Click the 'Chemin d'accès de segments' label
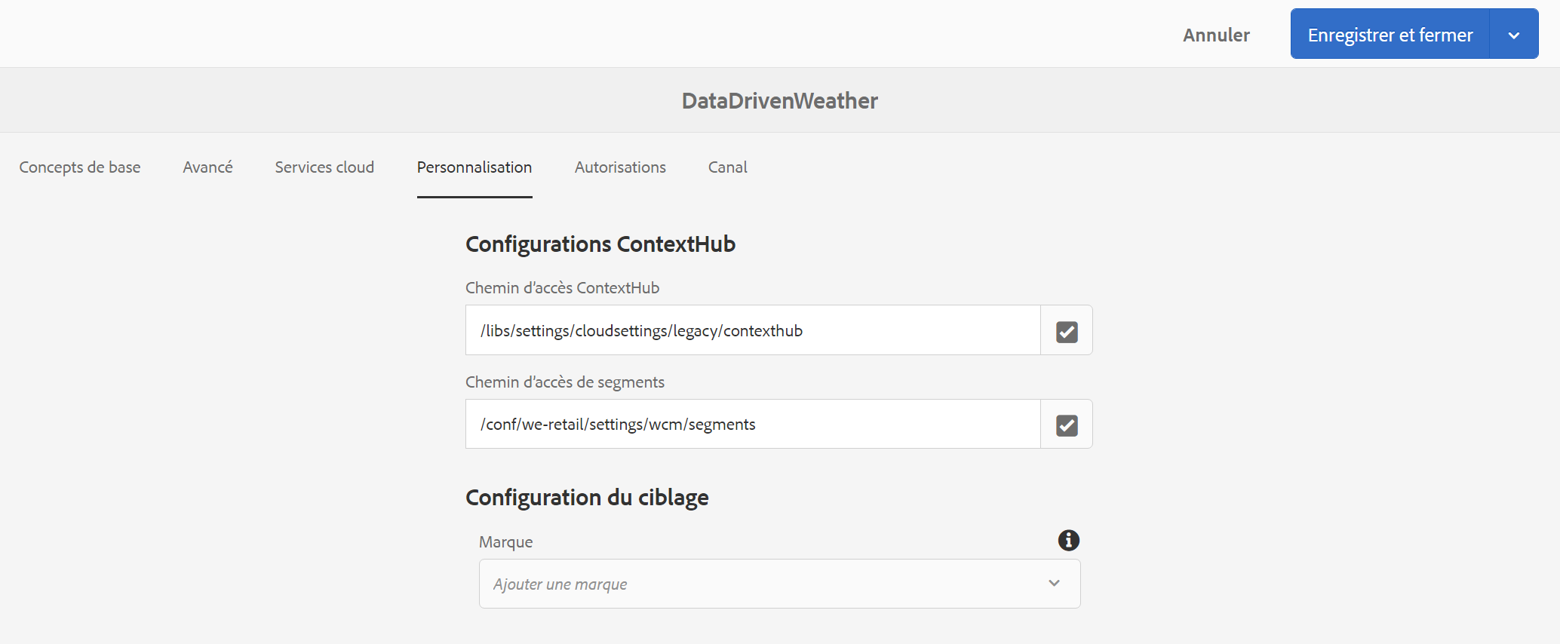The width and height of the screenshot is (1560, 644). click(x=564, y=382)
